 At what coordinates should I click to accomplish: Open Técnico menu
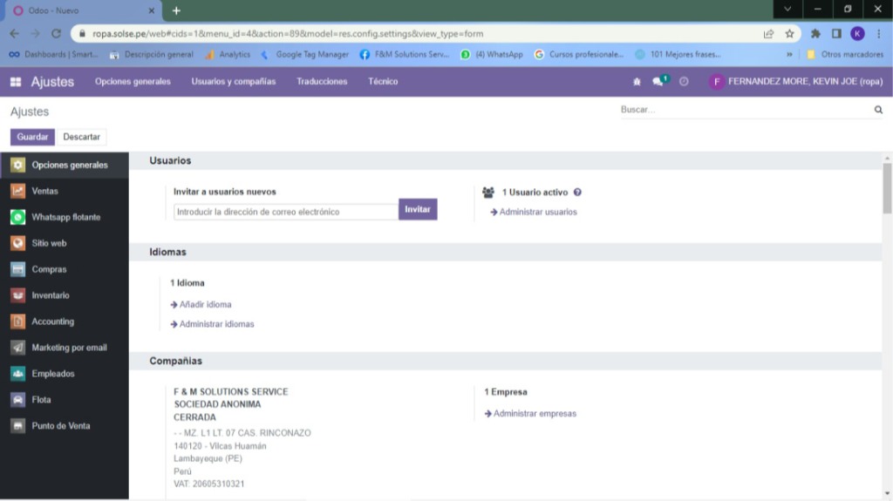(383, 81)
